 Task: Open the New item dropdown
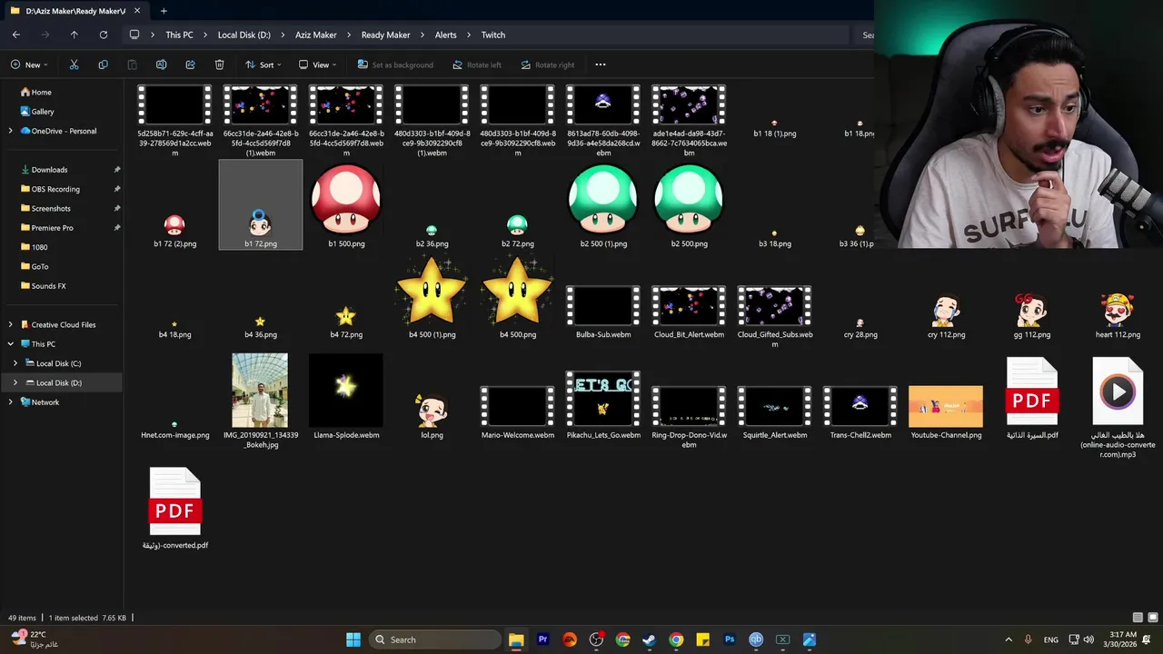tap(29, 64)
